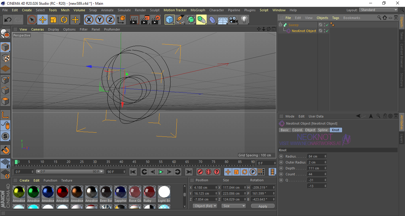Click the Record Active Objects button
Screen dimensions: 405x216
click(200, 171)
